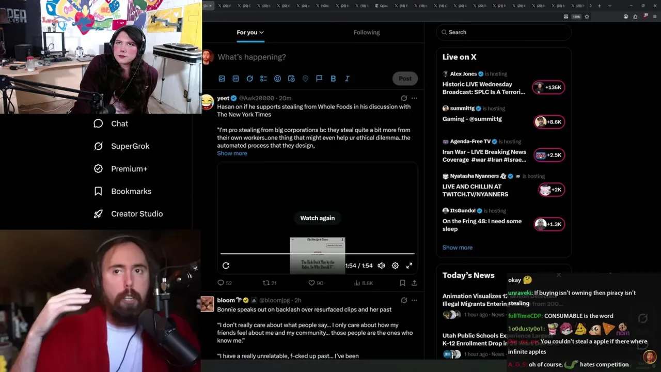This screenshot has width=661, height=372.
Task: Mute the video with the speaker icon
Action: [381, 266]
